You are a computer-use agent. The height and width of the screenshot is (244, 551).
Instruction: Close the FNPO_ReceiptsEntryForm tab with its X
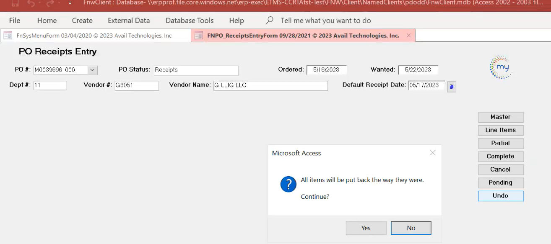(408, 36)
